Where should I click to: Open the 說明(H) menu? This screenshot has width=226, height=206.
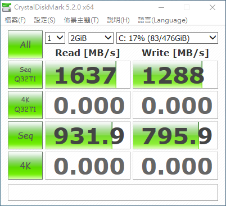118,20
